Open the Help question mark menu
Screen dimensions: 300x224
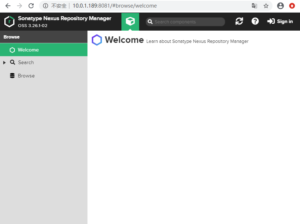(255, 21)
